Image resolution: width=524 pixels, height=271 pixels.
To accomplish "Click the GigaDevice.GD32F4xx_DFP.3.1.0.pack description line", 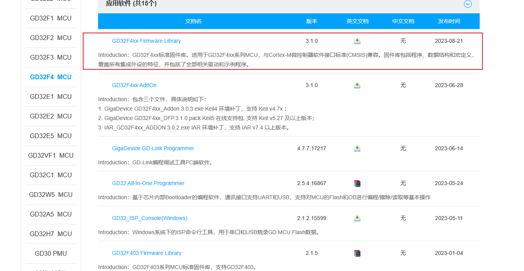I will click(x=207, y=118).
